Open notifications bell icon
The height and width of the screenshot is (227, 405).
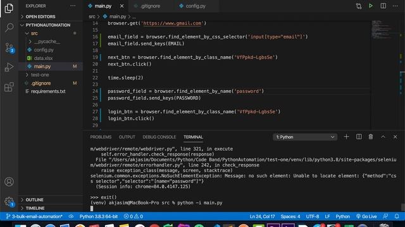(x=397, y=216)
